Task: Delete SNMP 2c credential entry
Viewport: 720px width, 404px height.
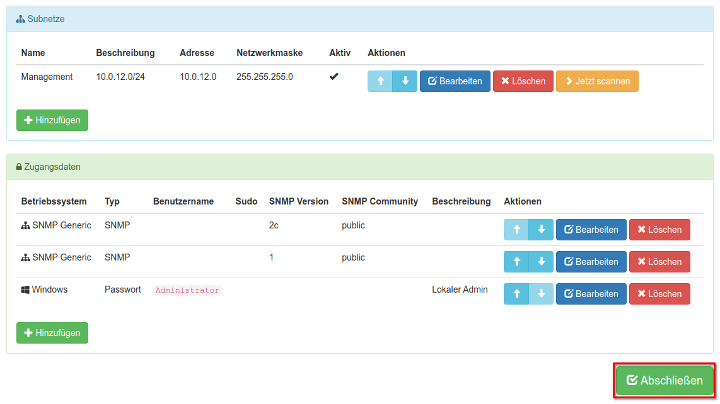Action: [x=659, y=230]
